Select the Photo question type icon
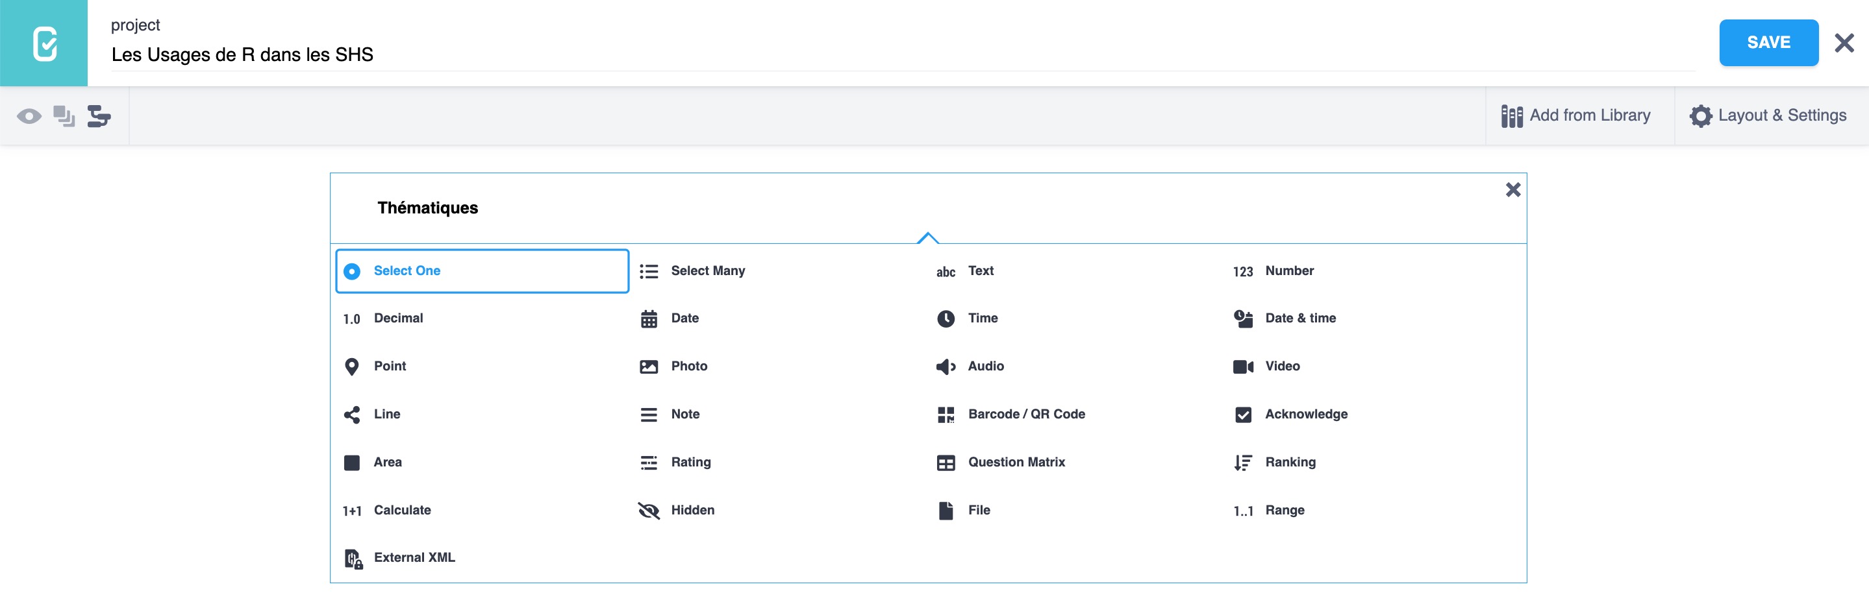Image resolution: width=1869 pixels, height=615 pixels. click(649, 367)
